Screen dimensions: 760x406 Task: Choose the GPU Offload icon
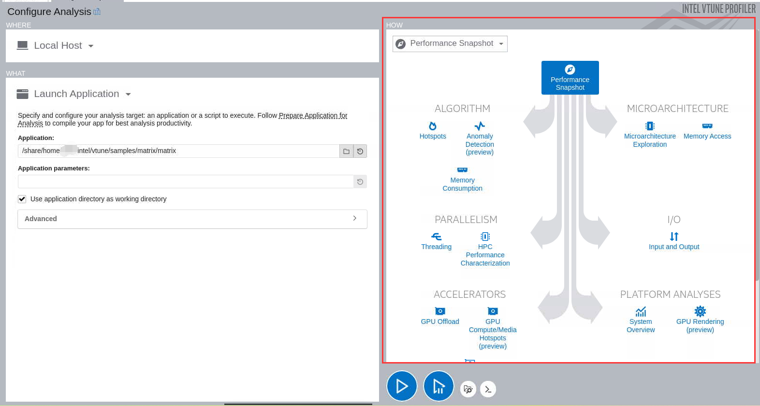[x=440, y=311]
